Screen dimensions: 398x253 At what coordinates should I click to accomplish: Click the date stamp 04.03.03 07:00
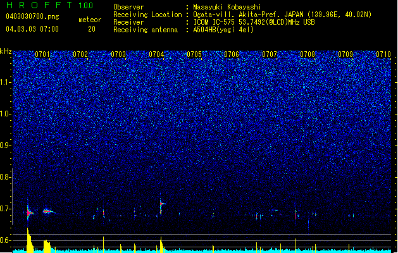coord(32,29)
